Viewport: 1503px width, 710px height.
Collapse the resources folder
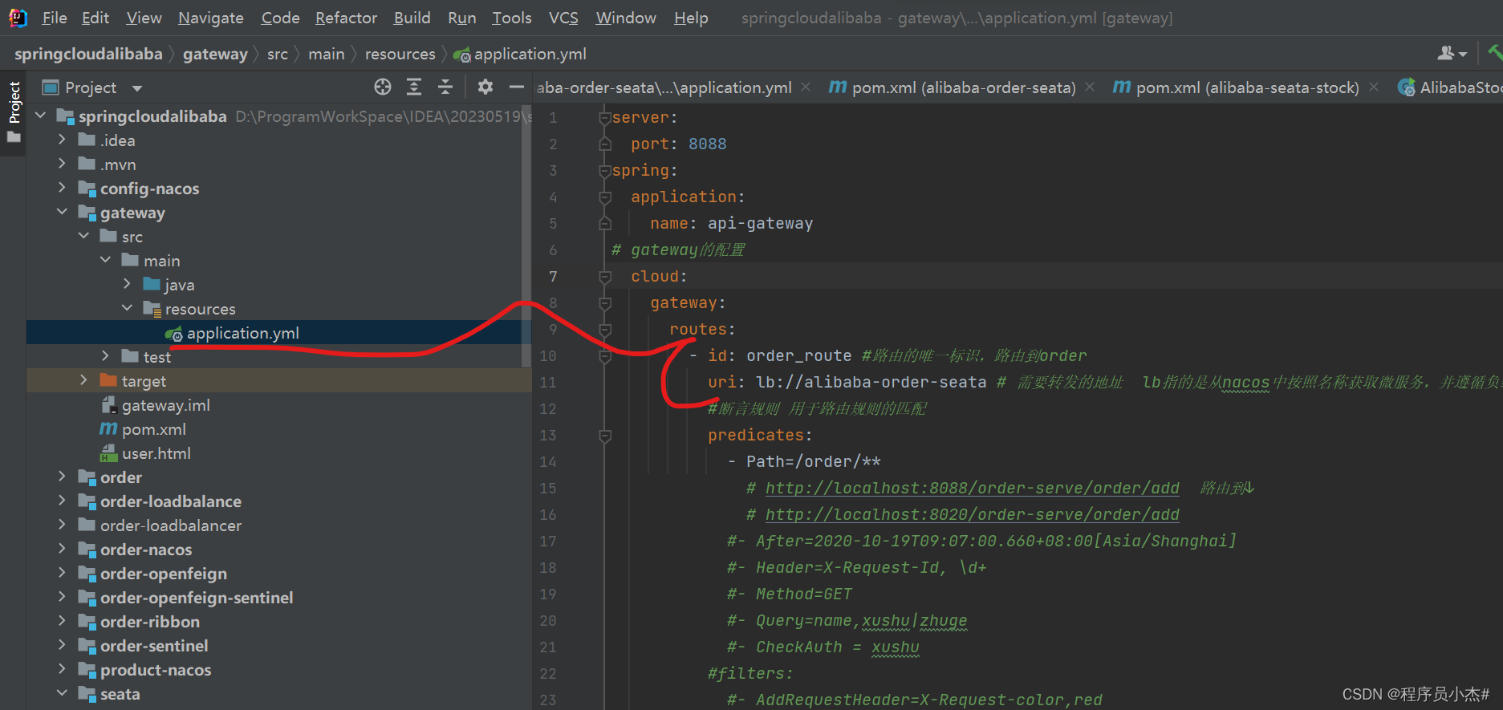127,309
